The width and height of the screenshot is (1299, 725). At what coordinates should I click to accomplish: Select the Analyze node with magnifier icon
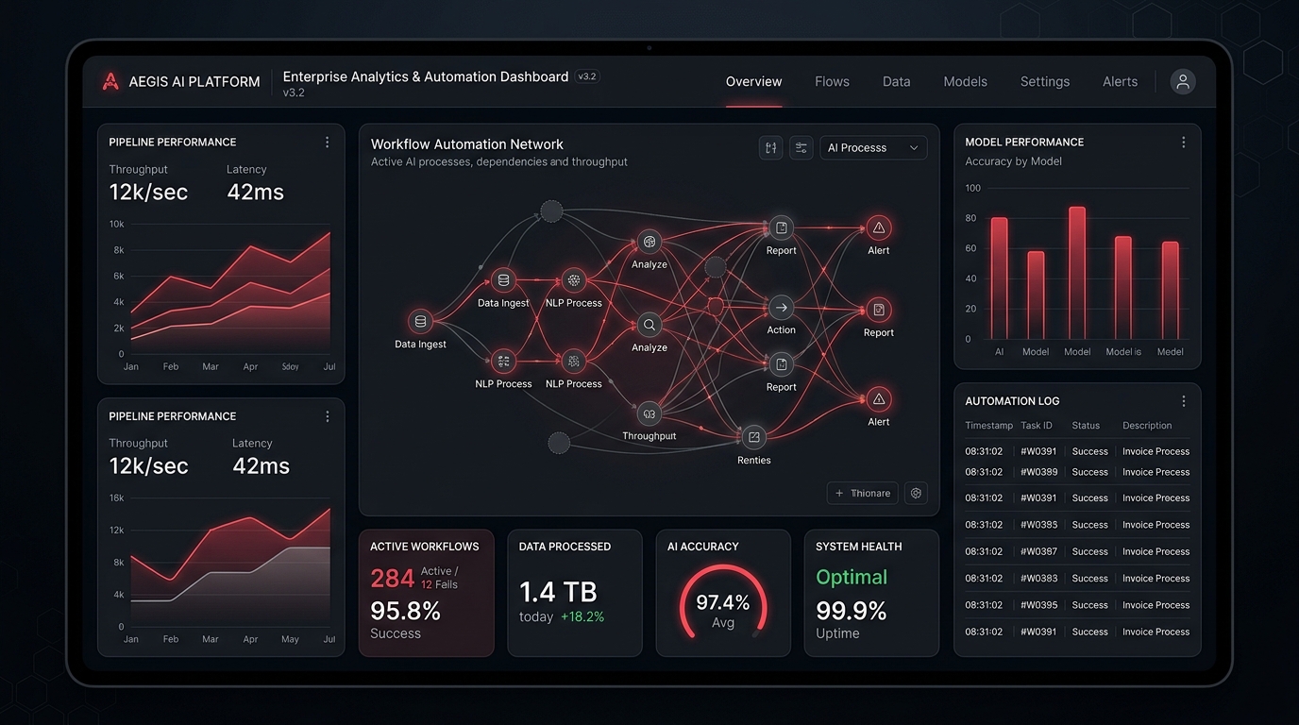[649, 325]
